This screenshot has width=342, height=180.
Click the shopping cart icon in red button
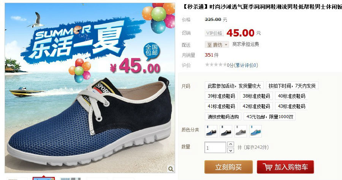(x=268, y=167)
